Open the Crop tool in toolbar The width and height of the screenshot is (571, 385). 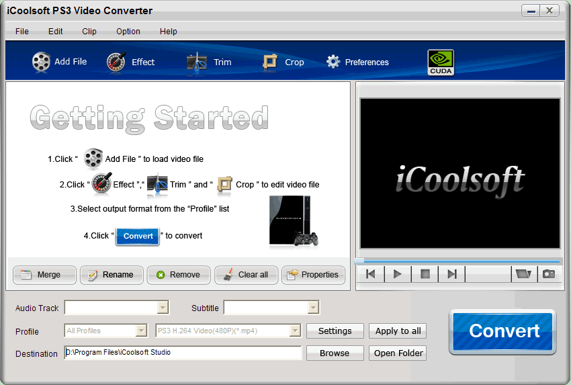283,62
